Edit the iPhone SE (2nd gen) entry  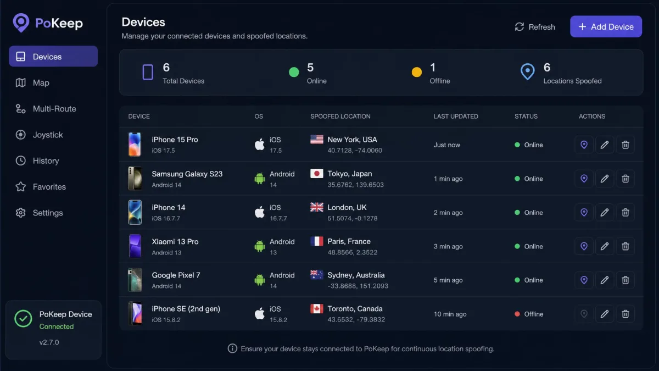(x=605, y=314)
